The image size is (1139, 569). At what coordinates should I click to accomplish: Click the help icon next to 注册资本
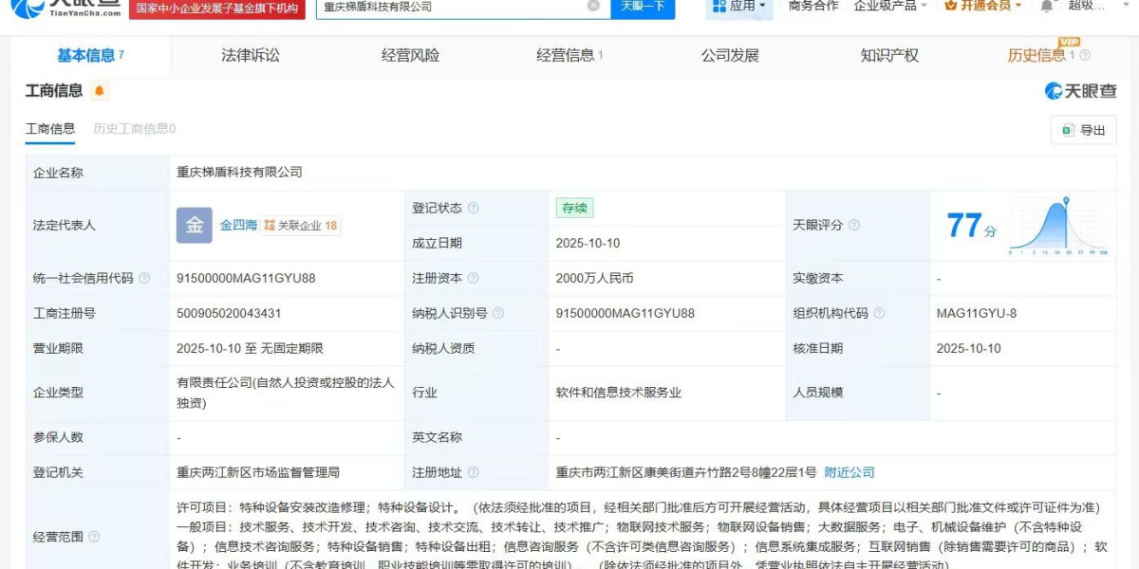[473, 279]
